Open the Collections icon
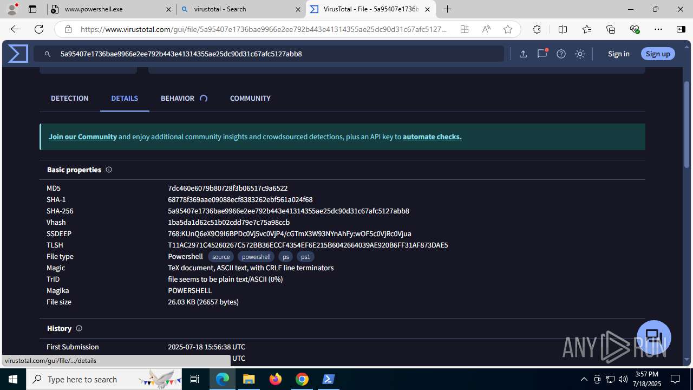Screen dimensions: 693x390 pyautogui.click(x=611, y=29)
